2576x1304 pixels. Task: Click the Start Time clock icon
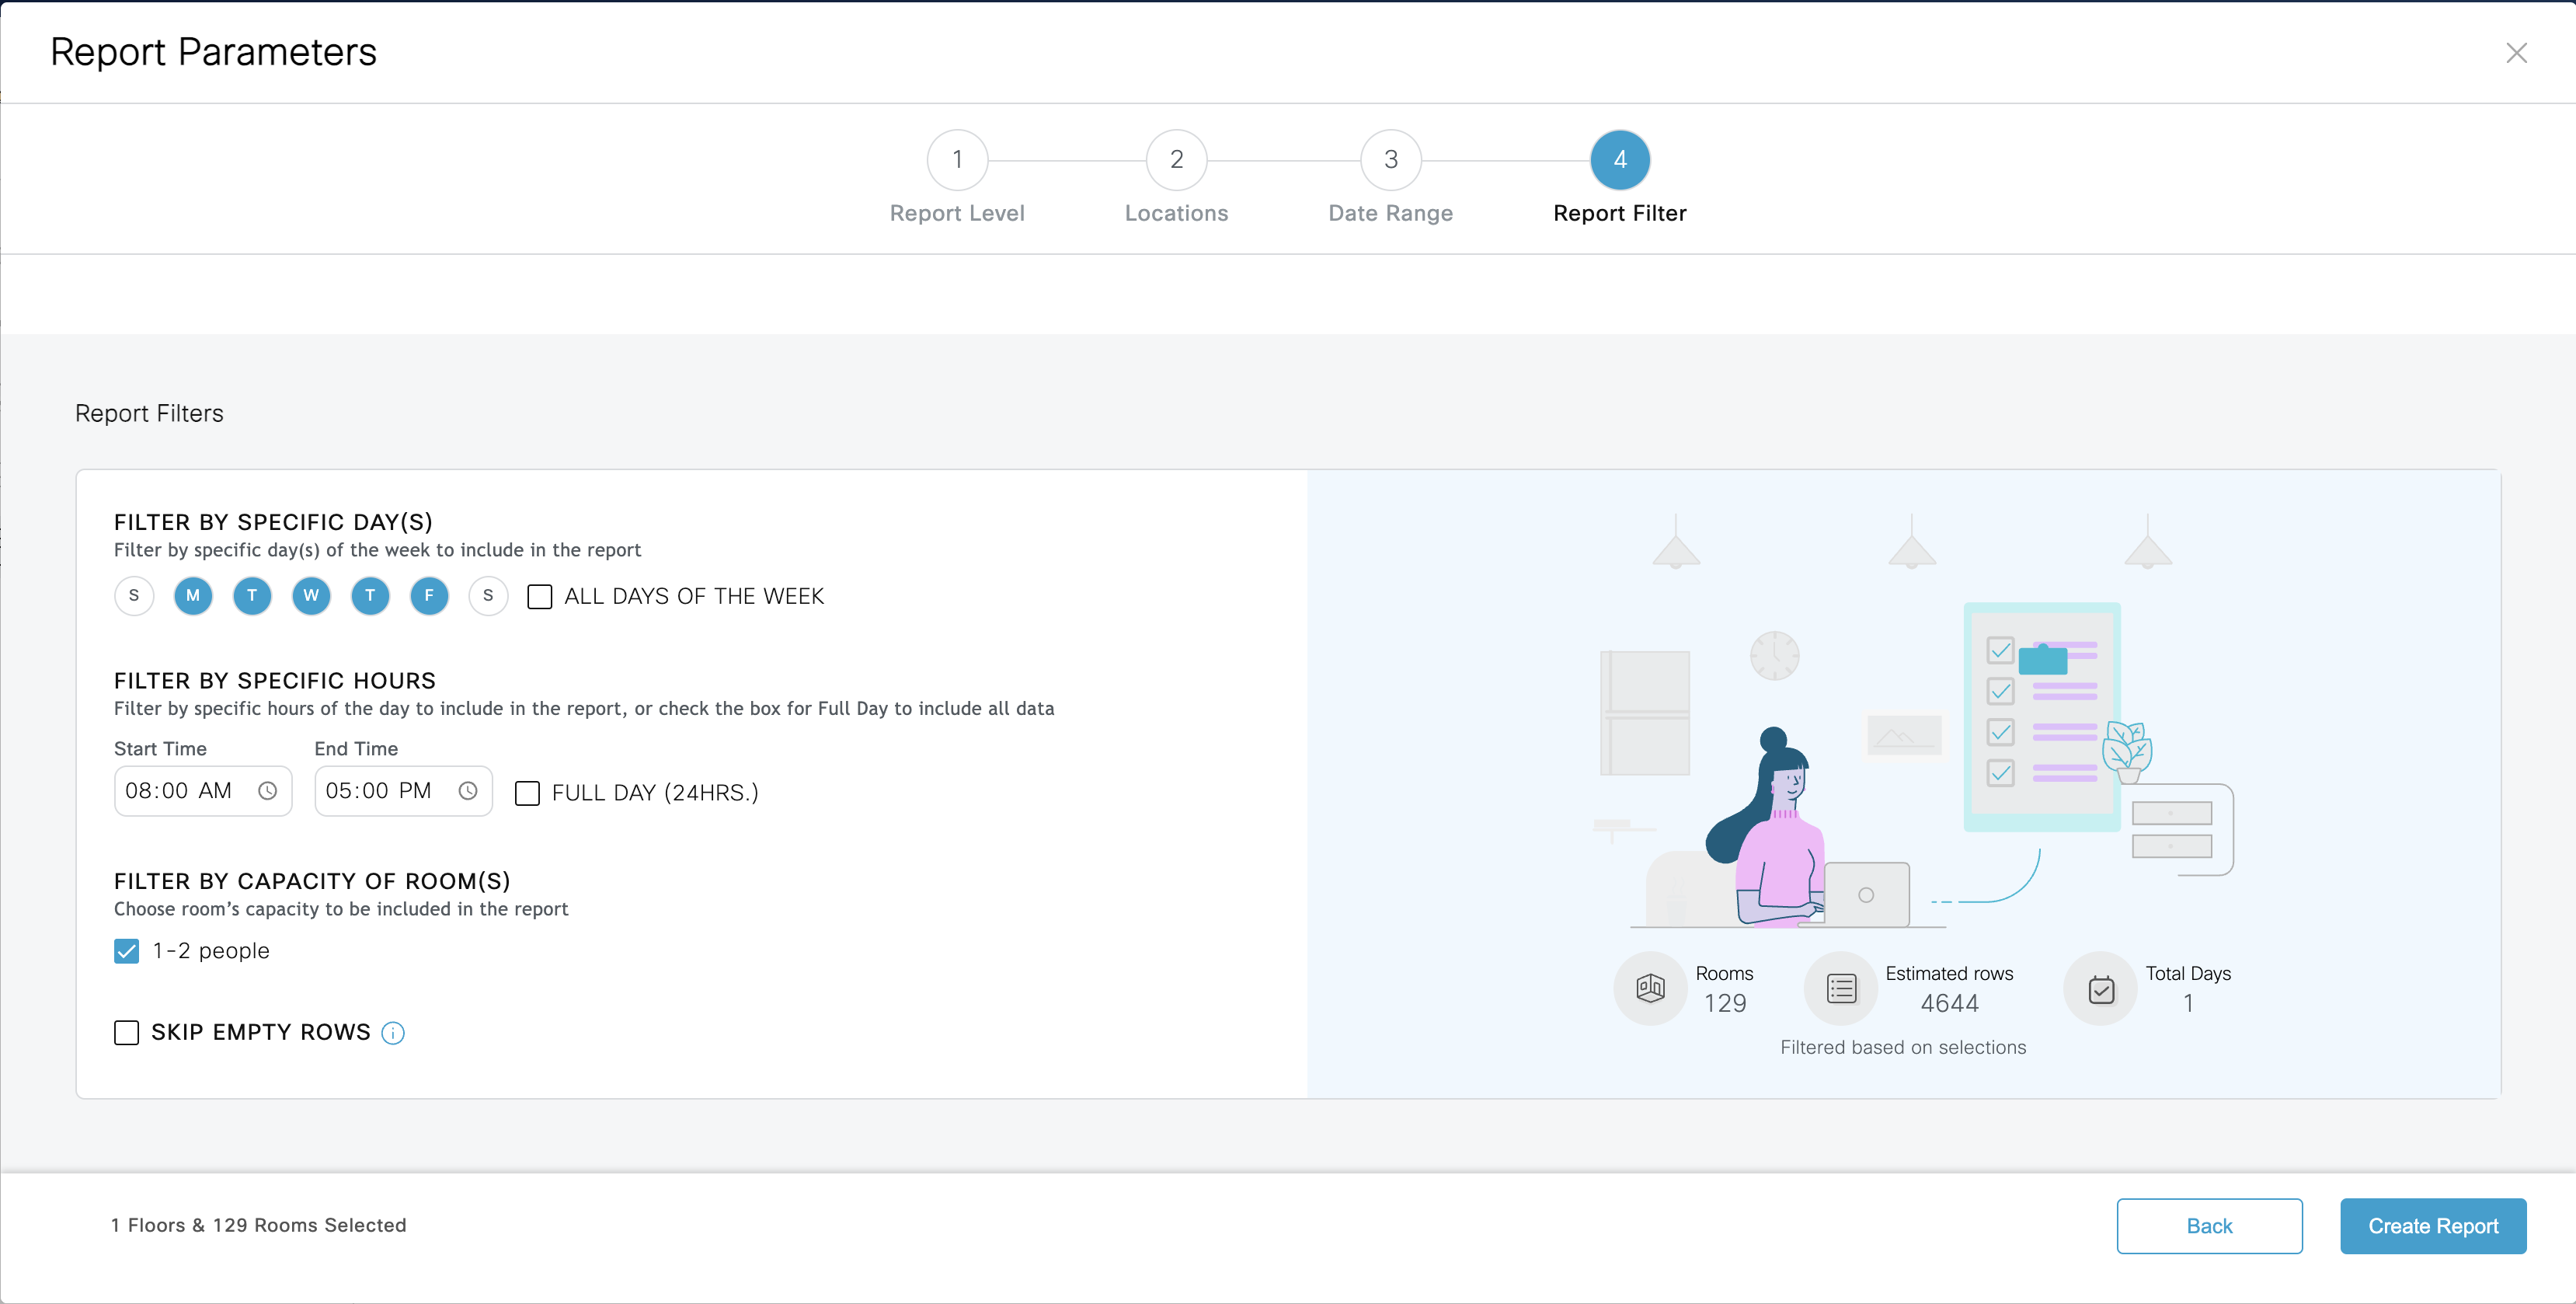click(x=267, y=791)
